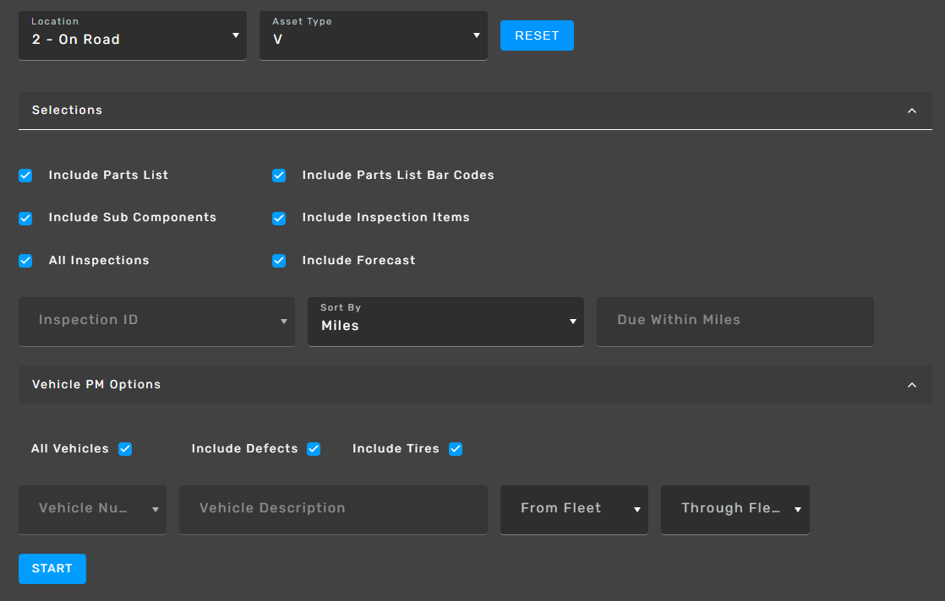Toggle the Include Defects checkbox

(314, 449)
